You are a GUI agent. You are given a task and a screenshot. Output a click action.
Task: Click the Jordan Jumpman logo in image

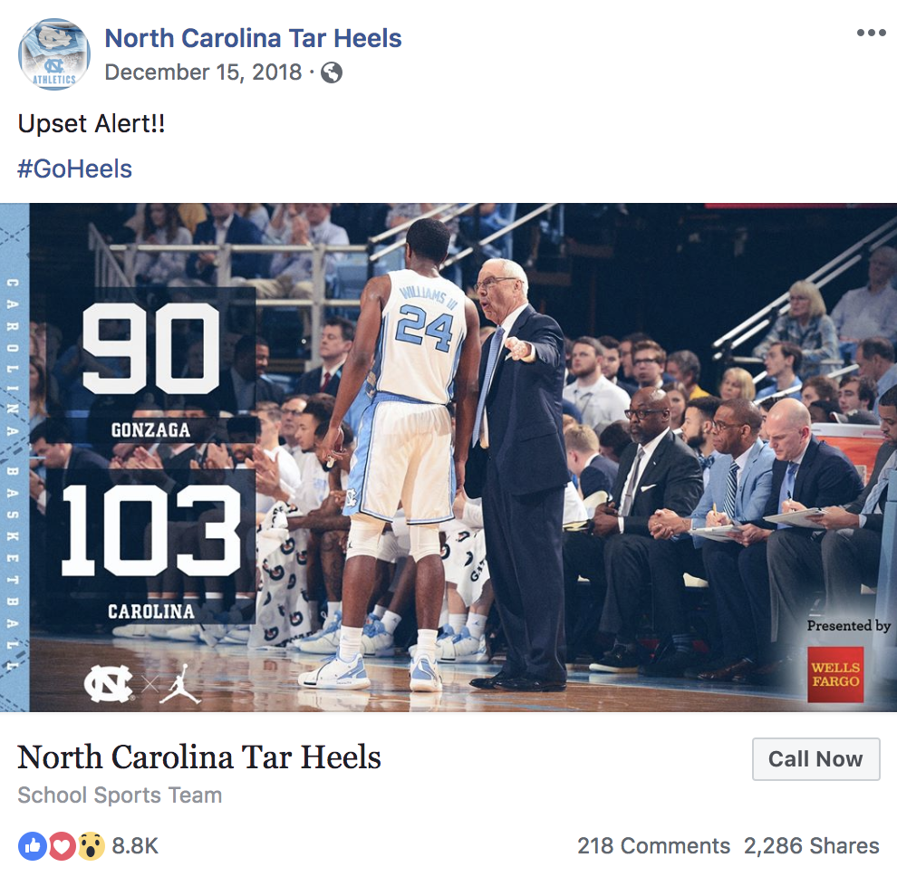(x=180, y=684)
